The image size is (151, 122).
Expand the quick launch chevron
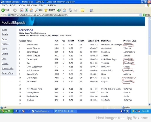28,111
